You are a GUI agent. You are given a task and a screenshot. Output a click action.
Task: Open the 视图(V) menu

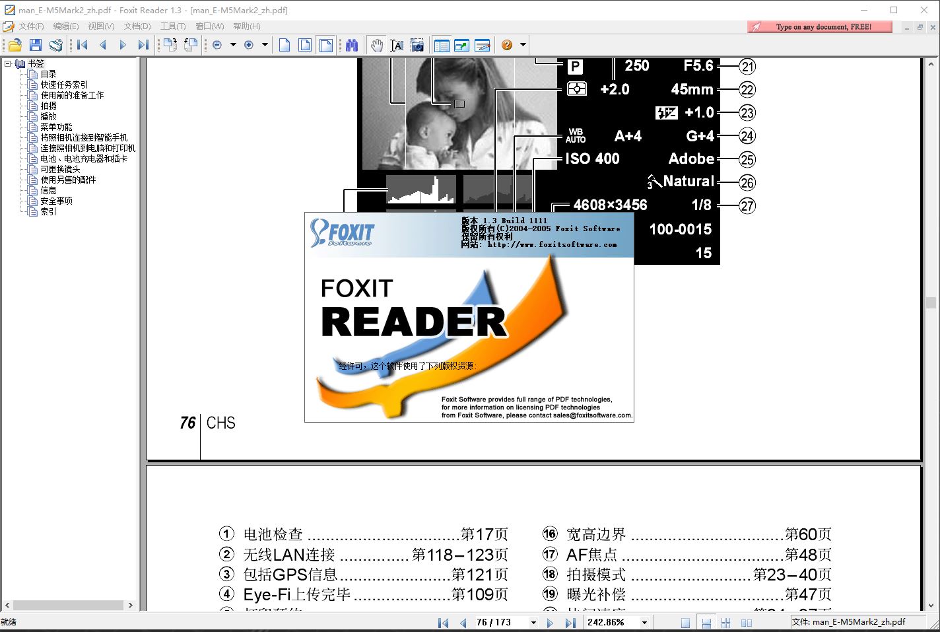click(x=101, y=26)
